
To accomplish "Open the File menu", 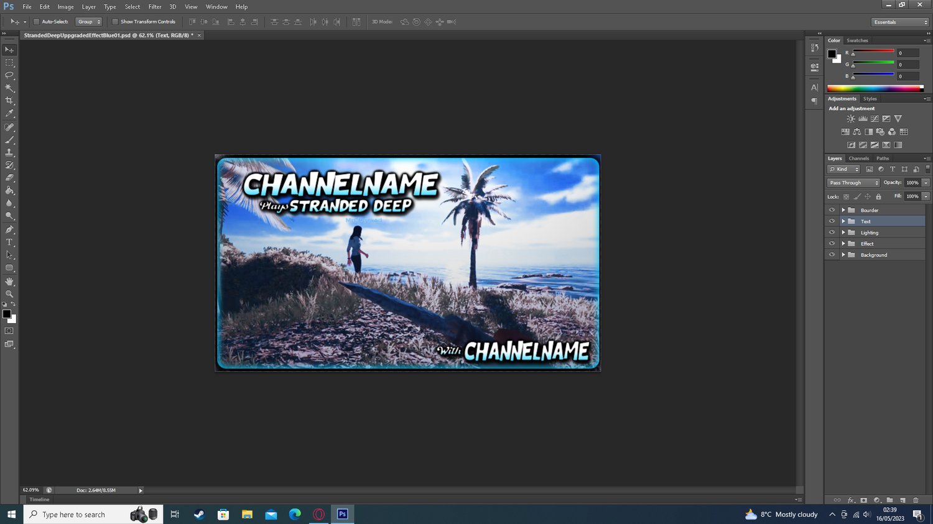I will pos(27,7).
